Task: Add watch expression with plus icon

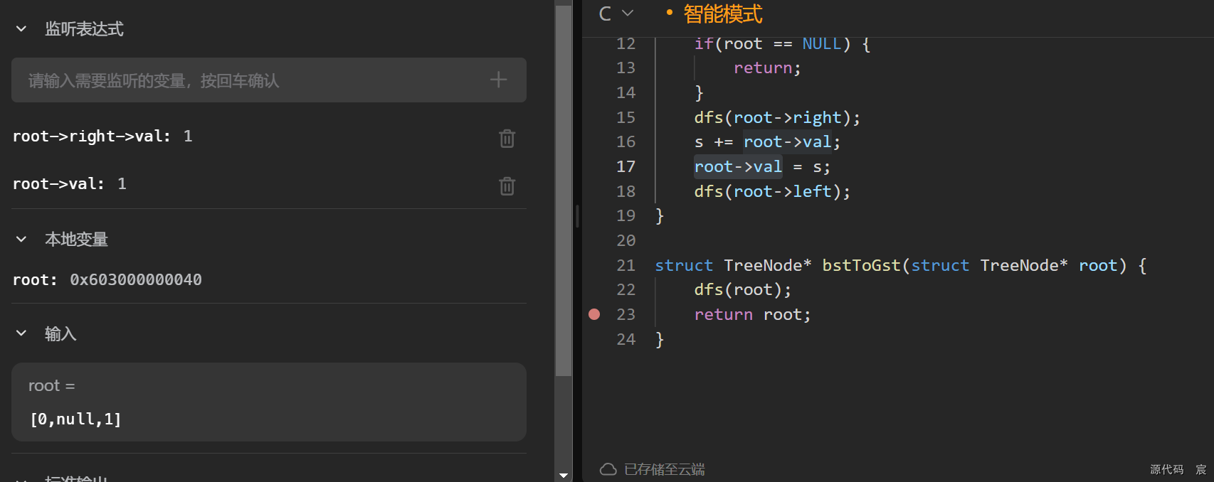Action: point(498,80)
